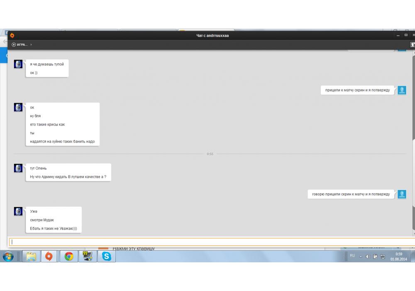Show hidden system tray icons
Viewport: 415px width, 291px height.
tap(361, 256)
